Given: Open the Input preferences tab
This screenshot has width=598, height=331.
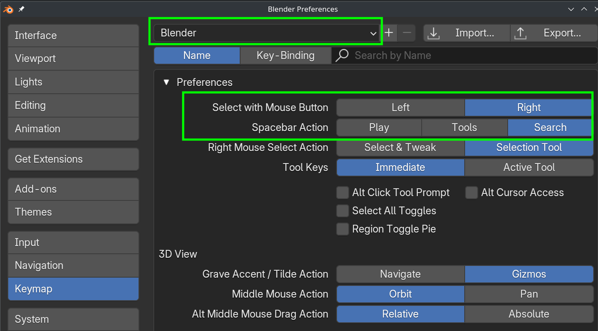Looking at the screenshot, I should (x=73, y=243).
